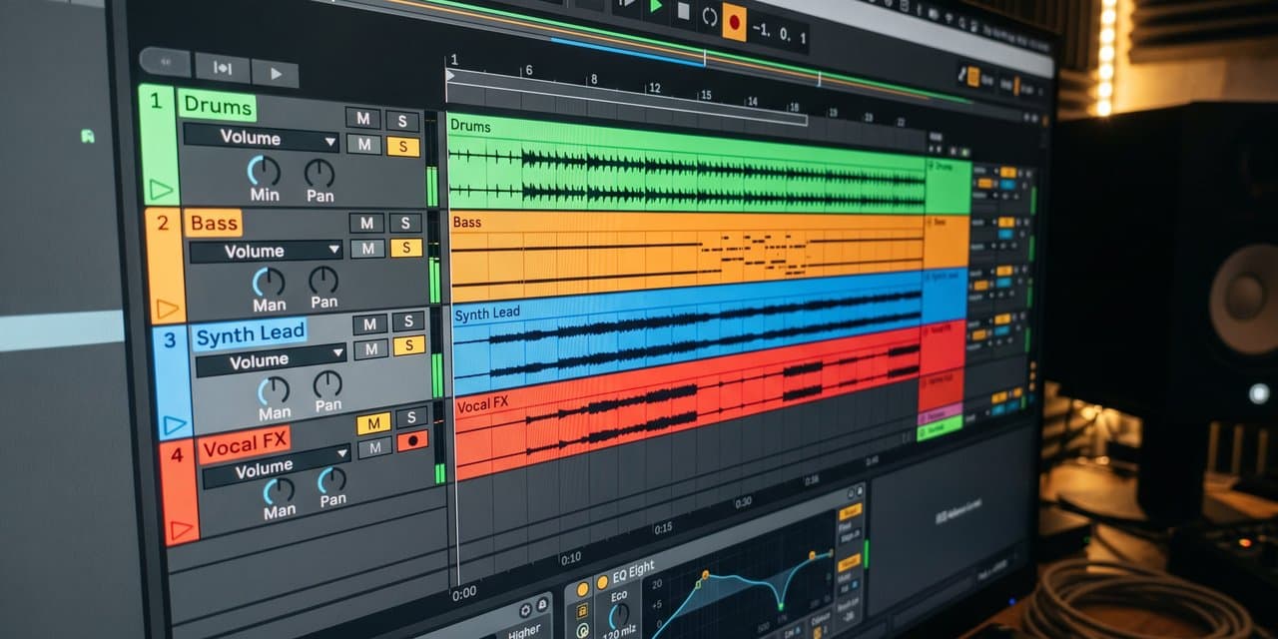Click the tempo position readout showing -1. 0. 1

point(778,32)
